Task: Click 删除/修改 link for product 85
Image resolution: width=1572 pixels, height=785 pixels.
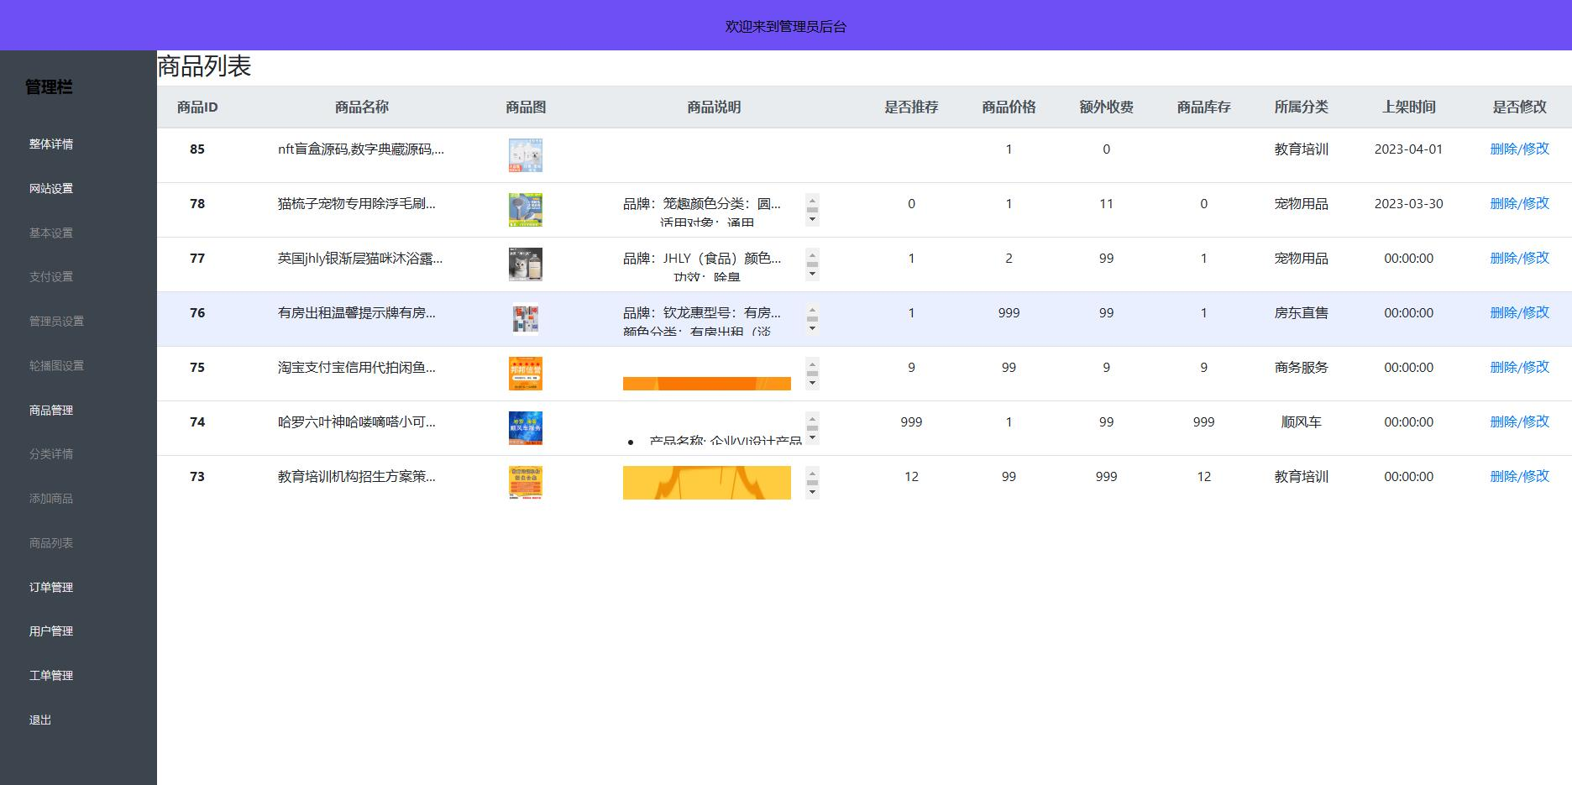Action: (1519, 149)
